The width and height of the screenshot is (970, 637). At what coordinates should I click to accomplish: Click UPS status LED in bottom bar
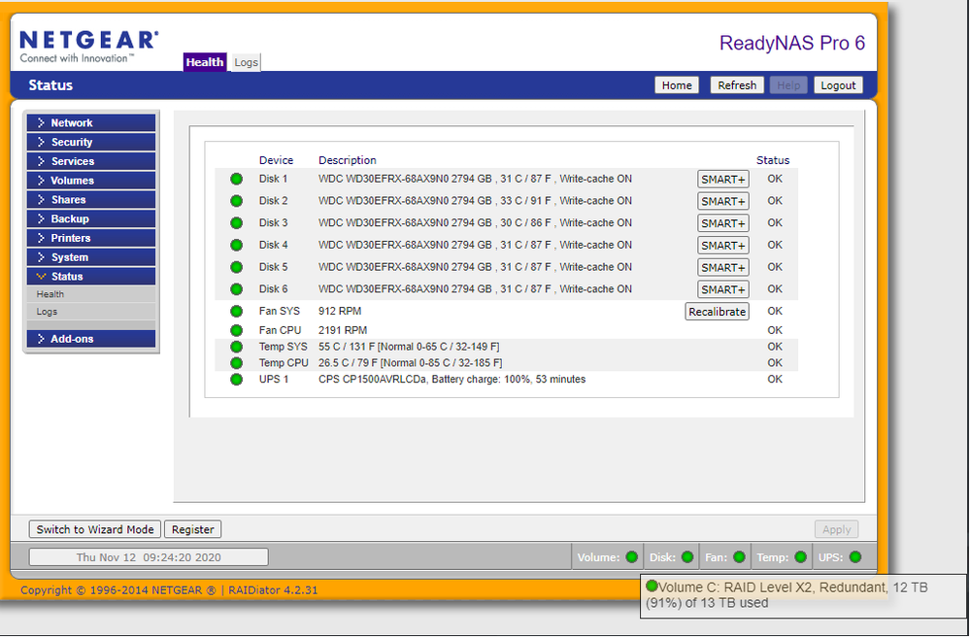click(x=854, y=557)
